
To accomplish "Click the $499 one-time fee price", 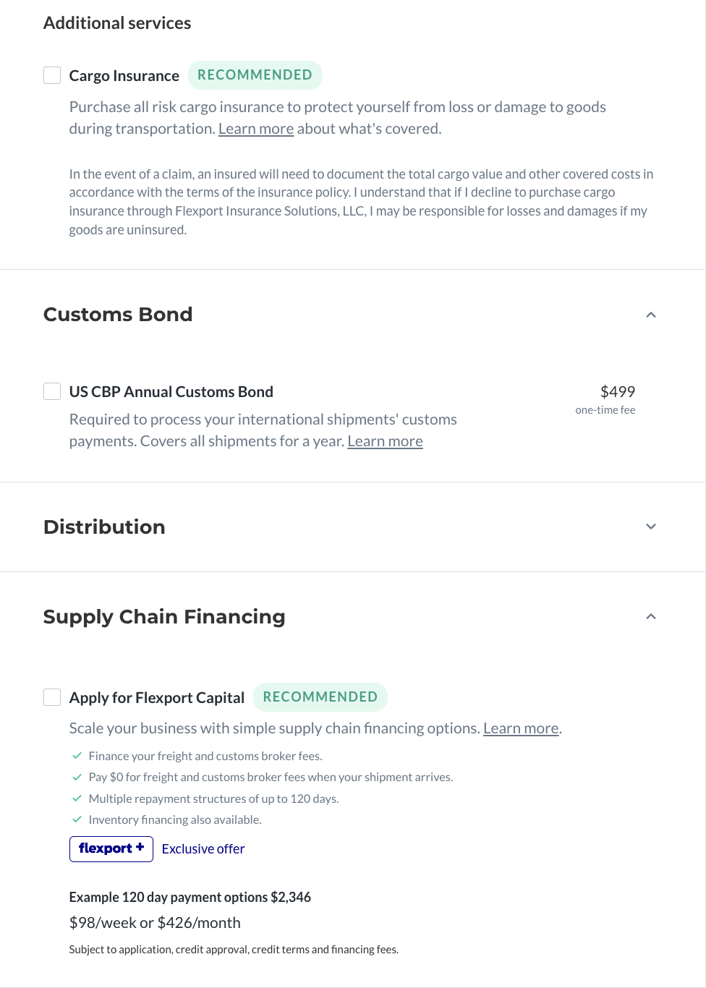I will (605, 399).
